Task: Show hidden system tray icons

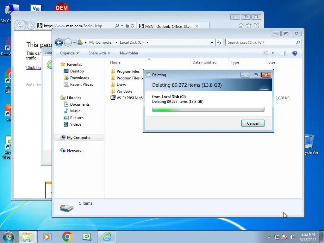Action: pos(269,237)
